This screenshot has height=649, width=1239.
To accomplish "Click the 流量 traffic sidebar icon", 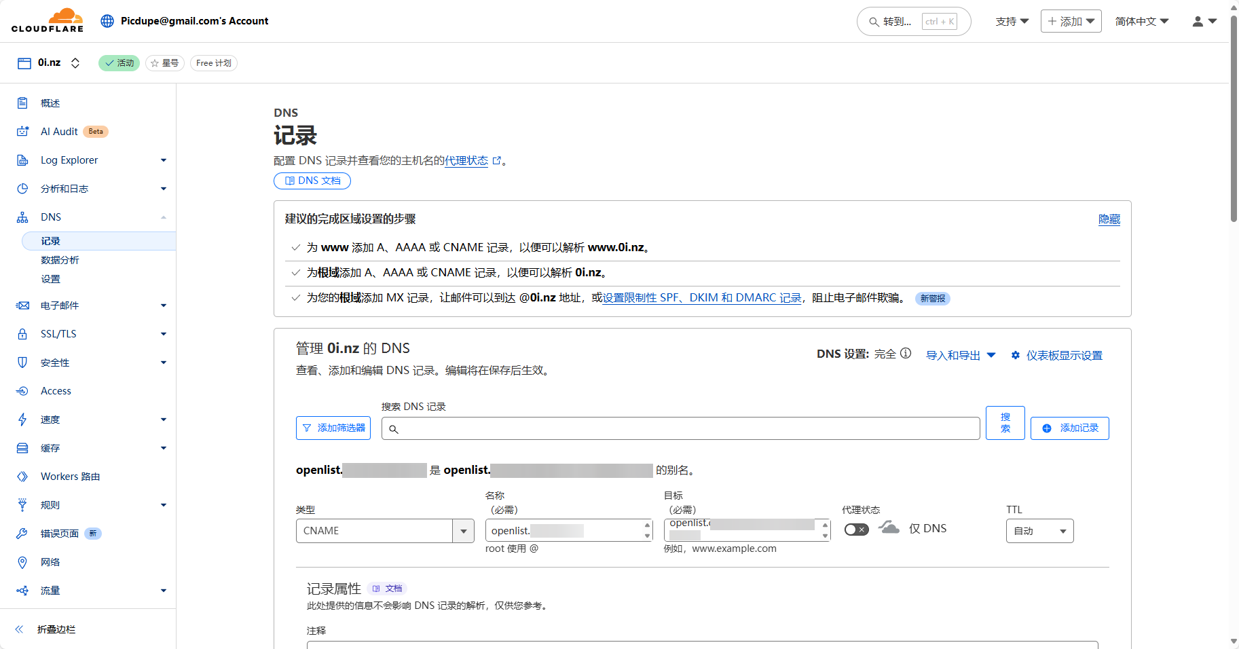I will click(22, 591).
